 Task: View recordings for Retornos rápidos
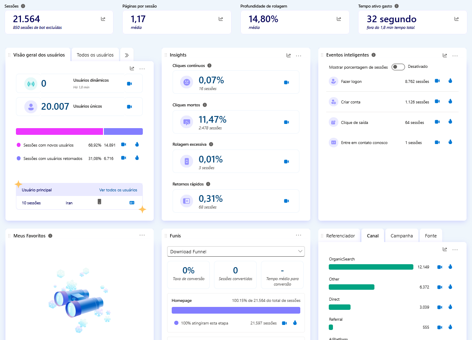(286, 201)
